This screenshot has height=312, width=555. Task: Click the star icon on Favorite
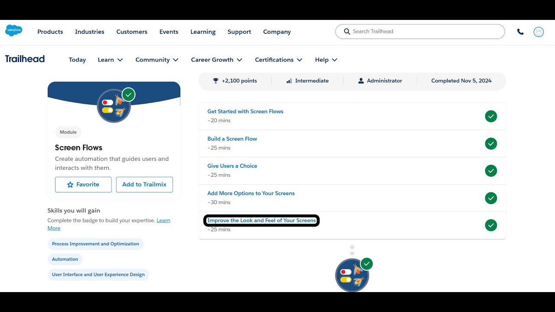click(x=70, y=185)
